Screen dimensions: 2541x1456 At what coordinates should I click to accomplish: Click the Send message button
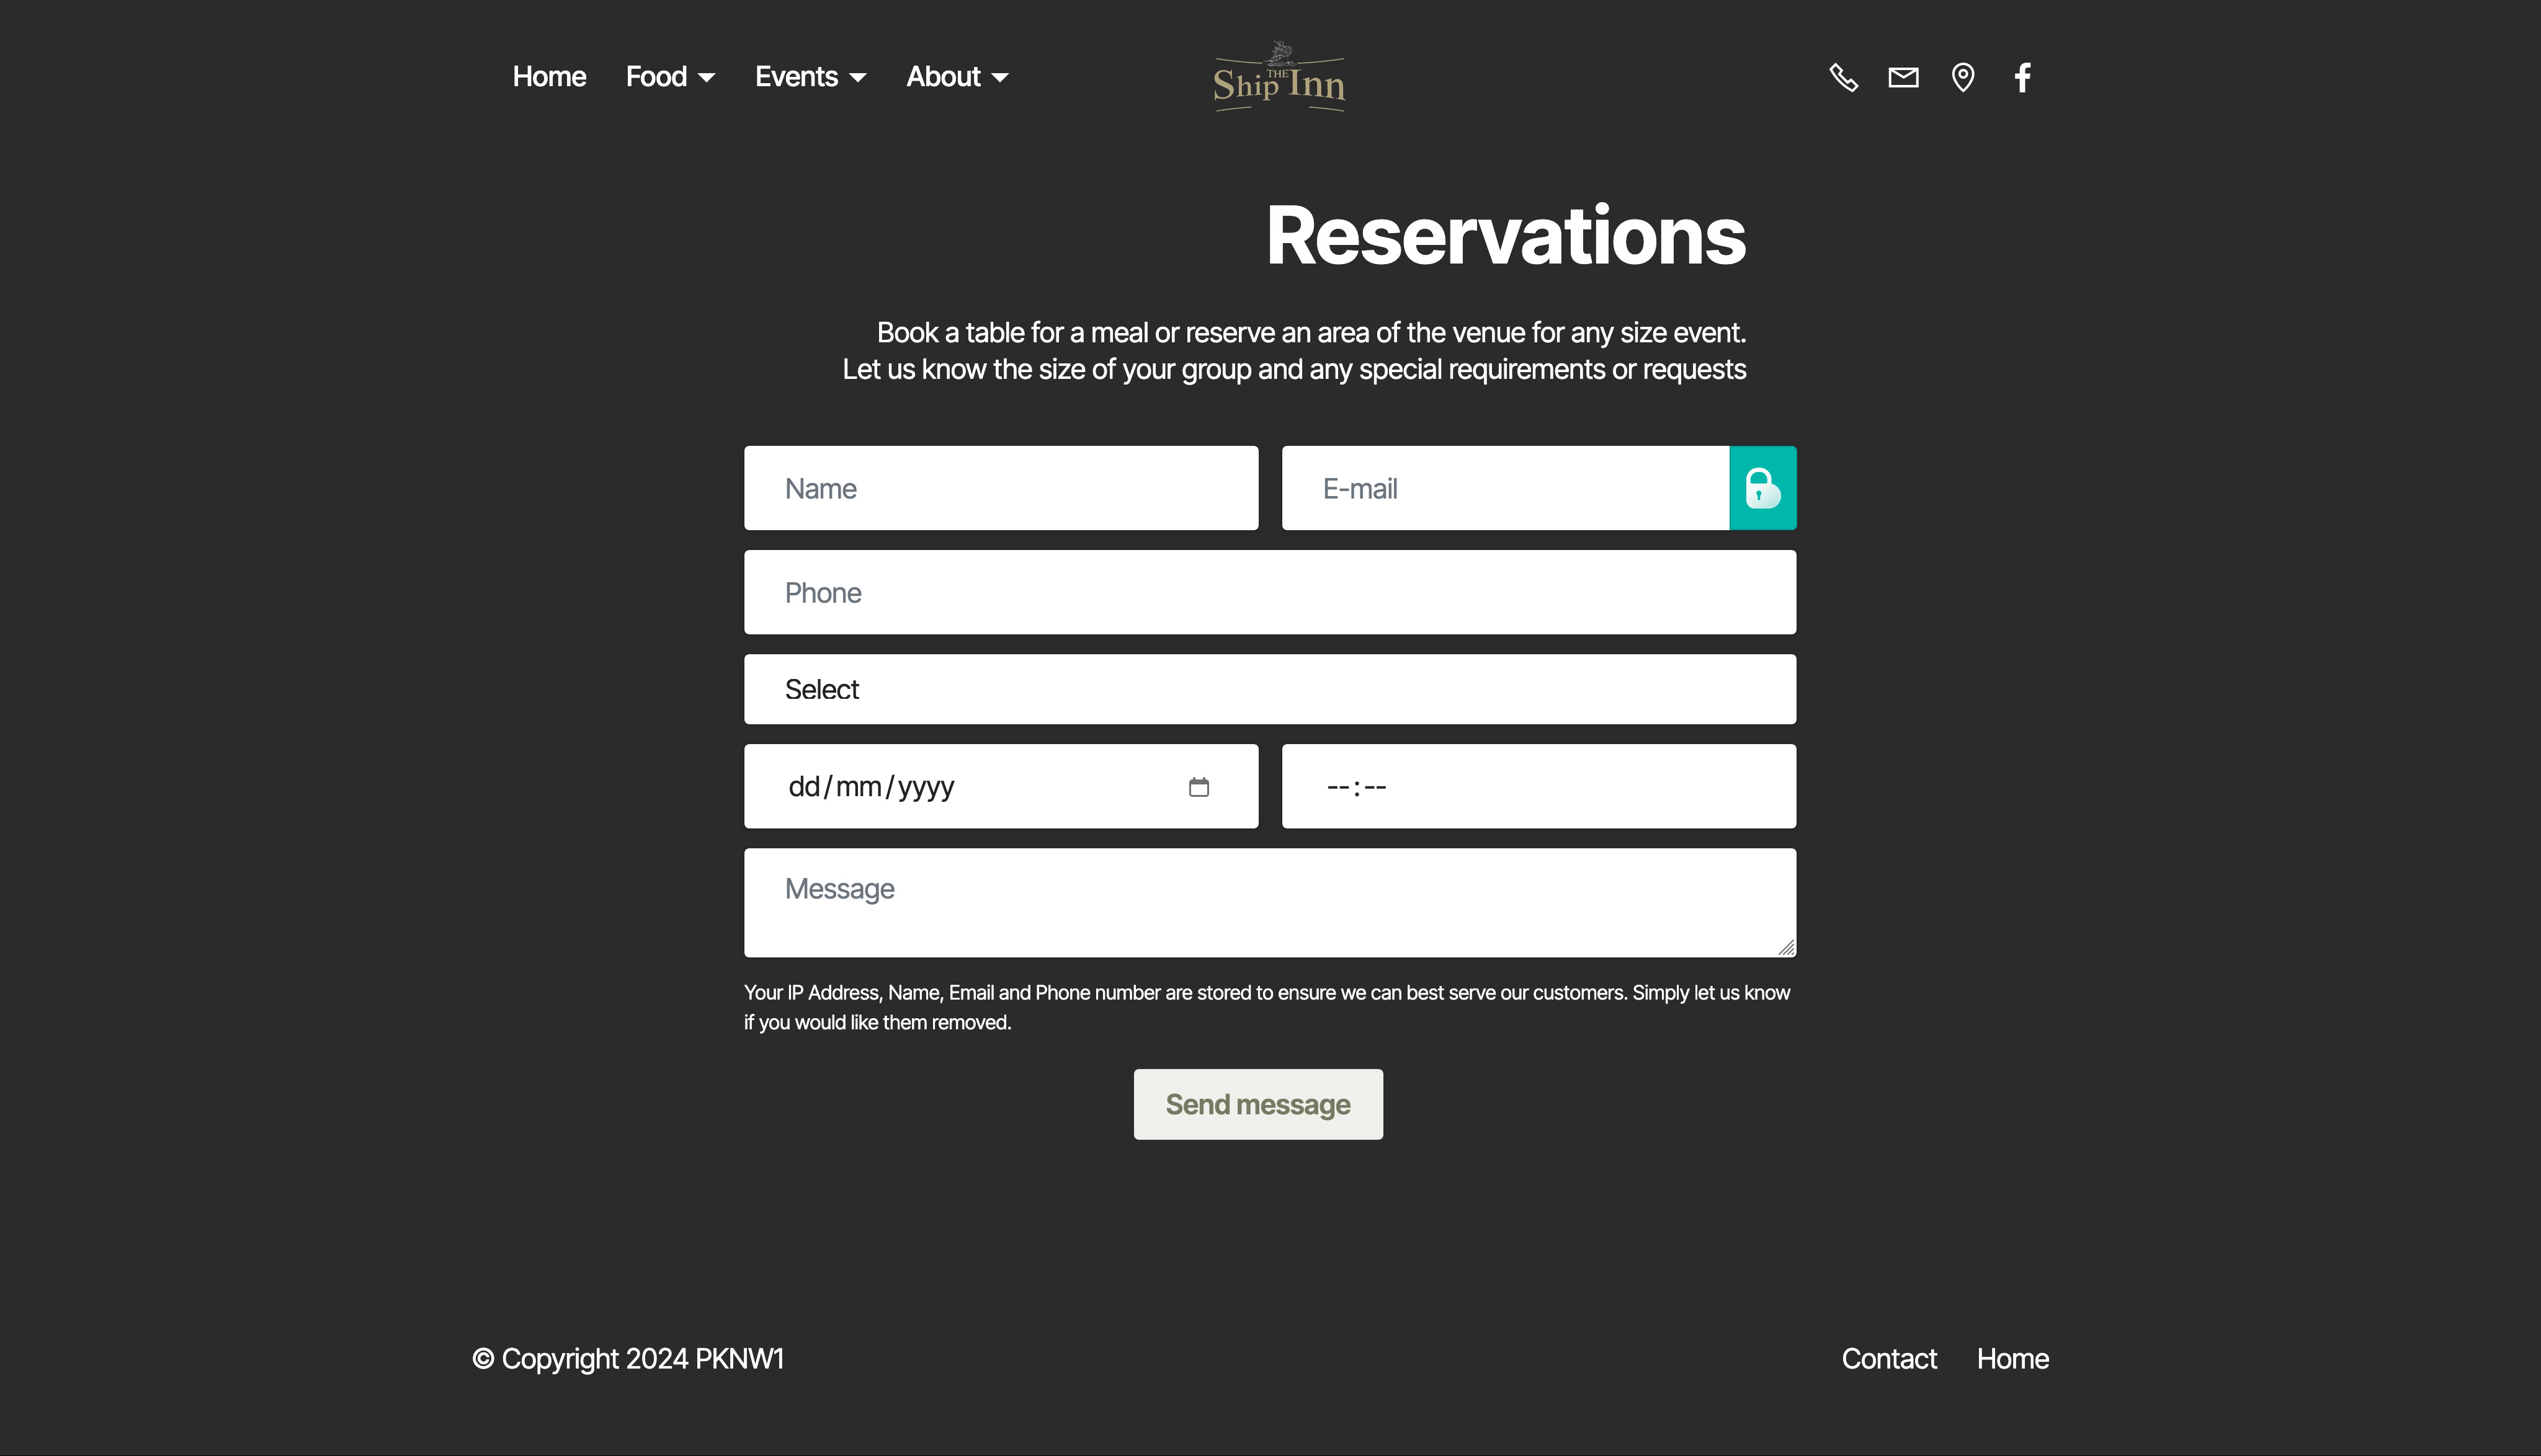point(1257,1104)
